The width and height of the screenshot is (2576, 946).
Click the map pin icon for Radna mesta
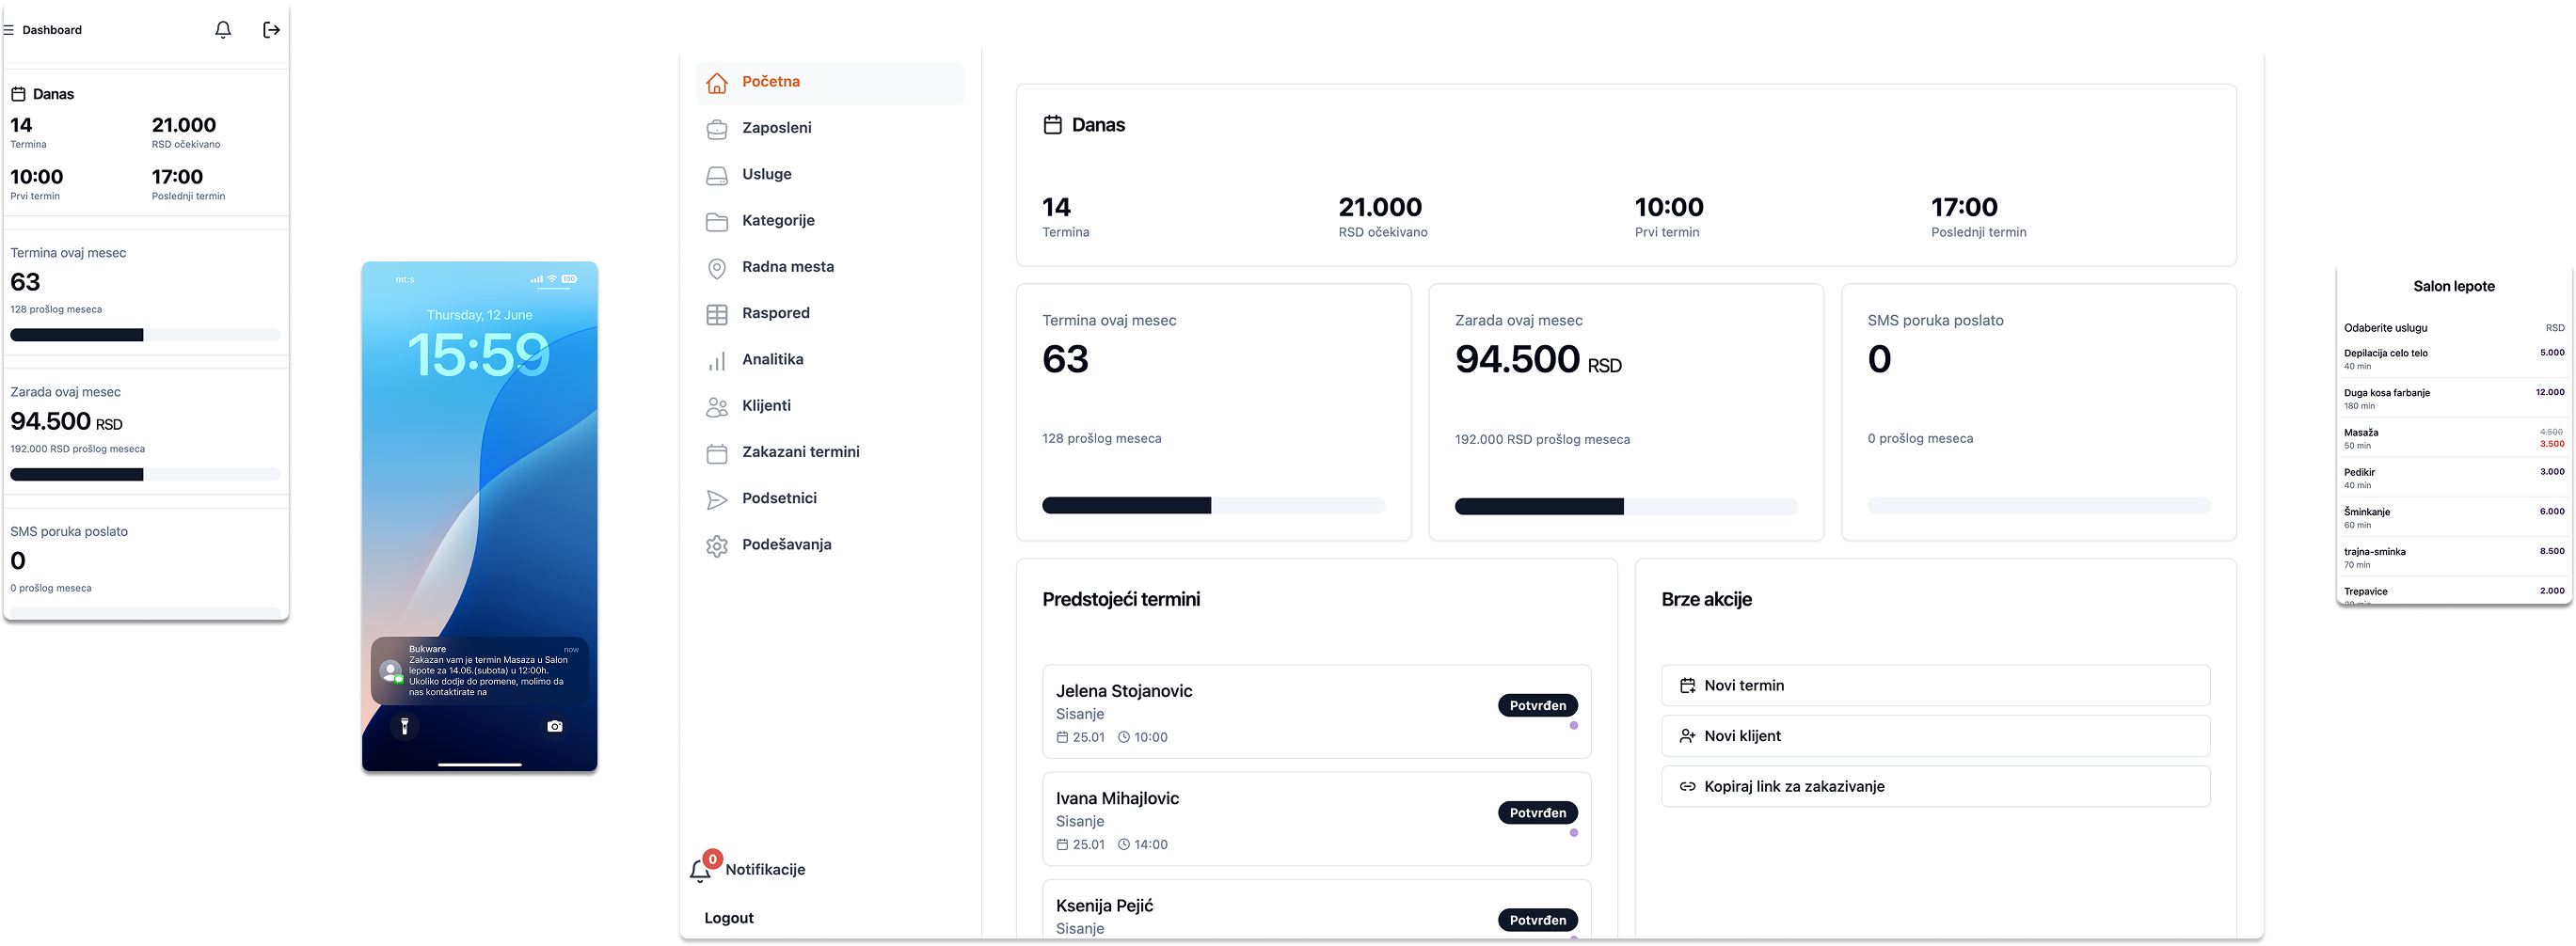pos(717,268)
